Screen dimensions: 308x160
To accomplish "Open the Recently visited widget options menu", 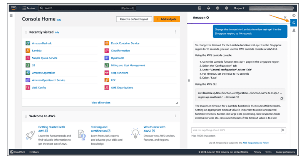I will pos(176,32).
